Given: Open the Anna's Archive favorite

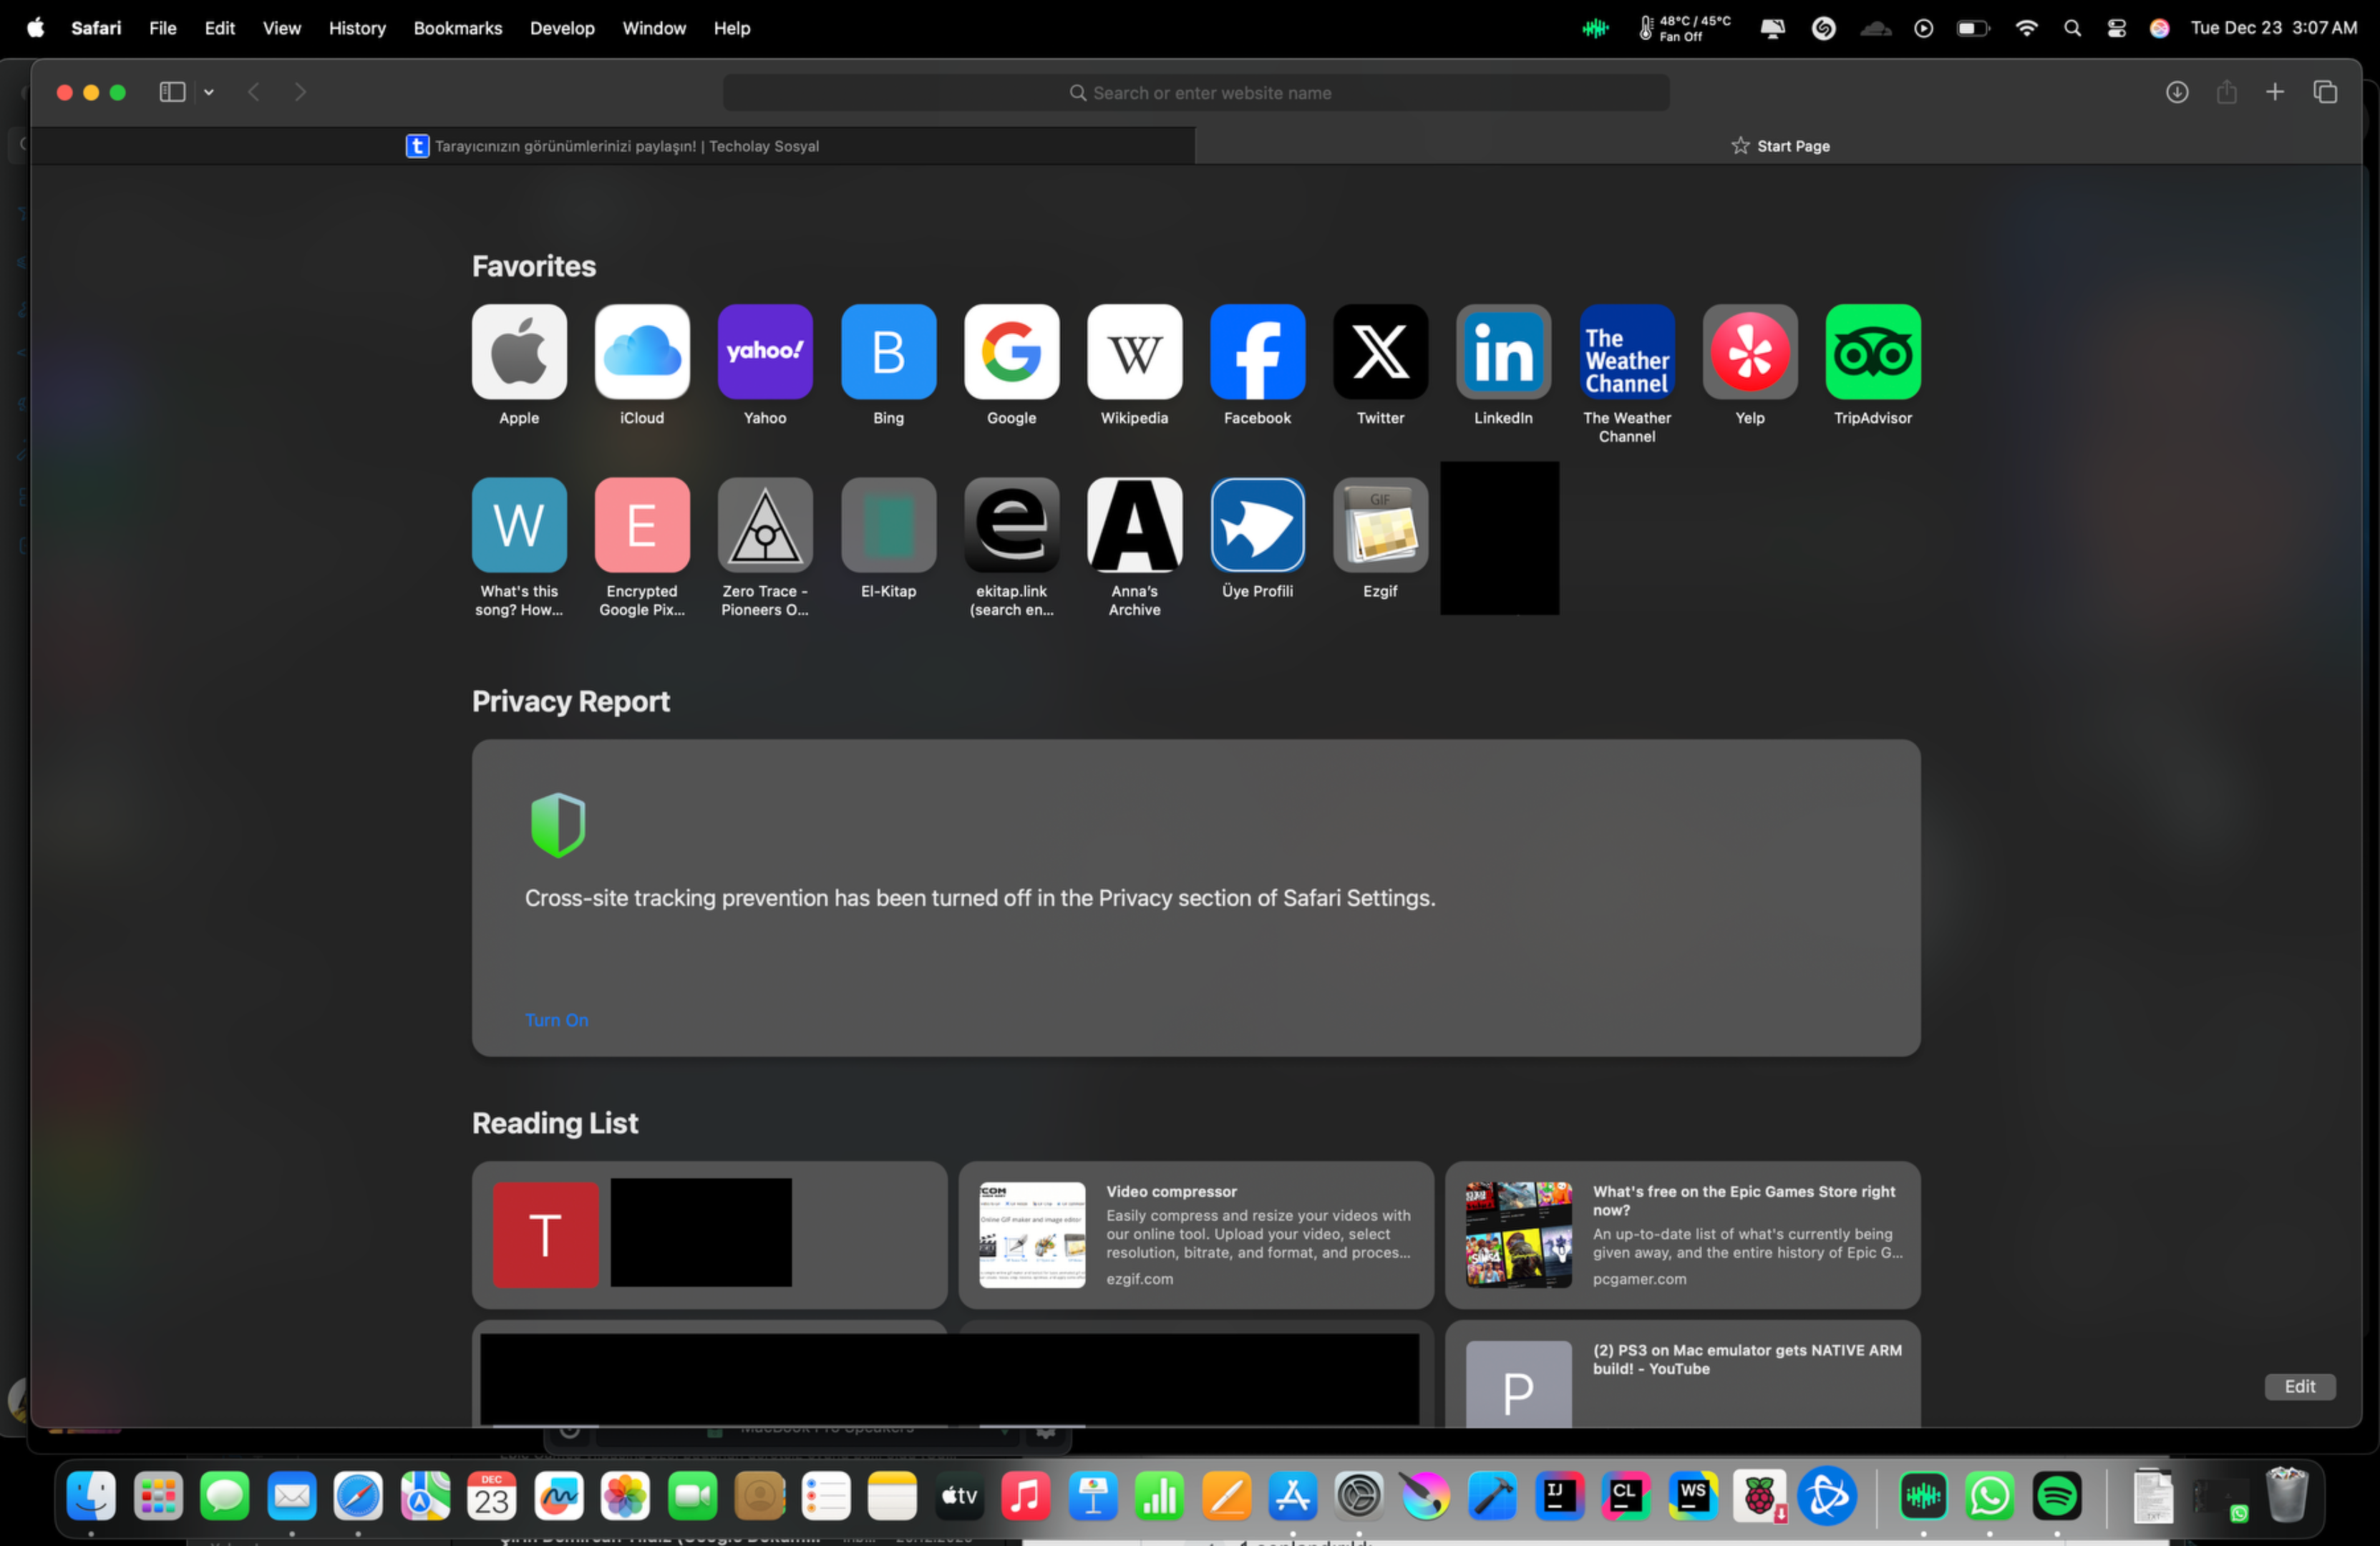Looking at the screenshot, I should point(1134,524).
